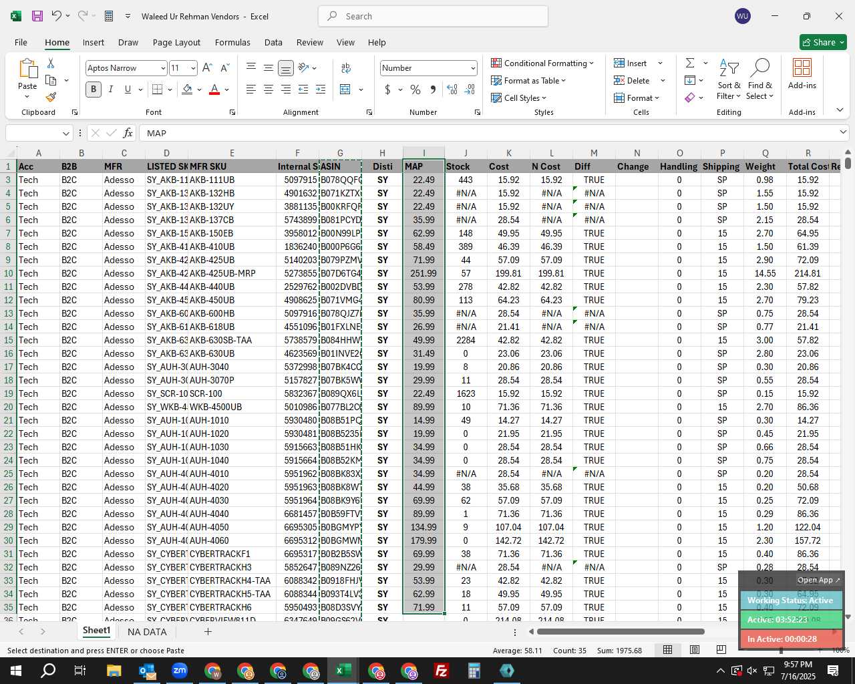The height and width of the screenshot is (684, 855).
Task: Toggle Center alignment button
Action: [269, 89]
